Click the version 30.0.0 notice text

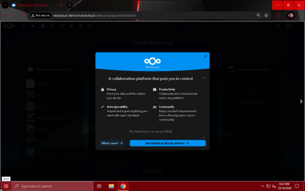pyautogui.click(x=150, y=132)
